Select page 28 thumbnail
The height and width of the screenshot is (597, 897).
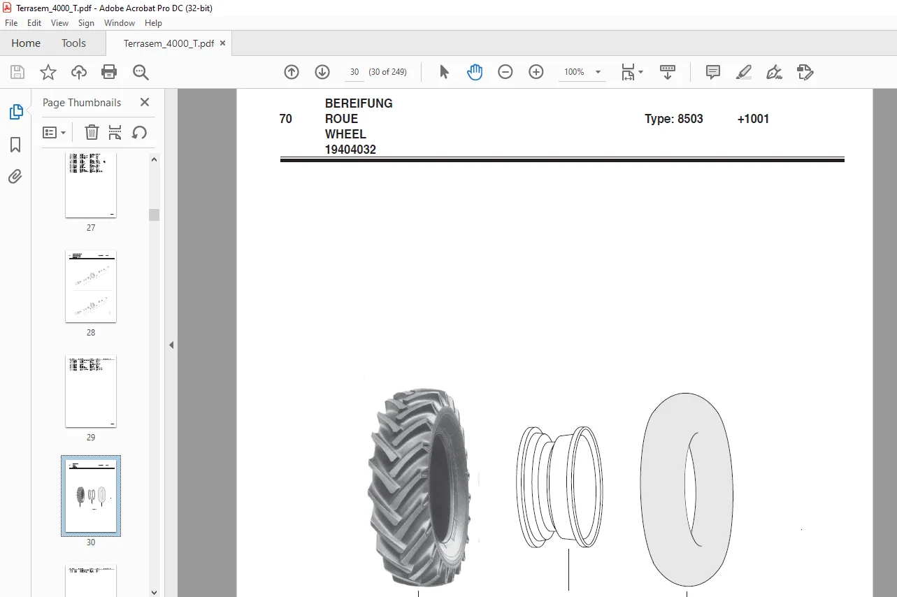(91, 287)
